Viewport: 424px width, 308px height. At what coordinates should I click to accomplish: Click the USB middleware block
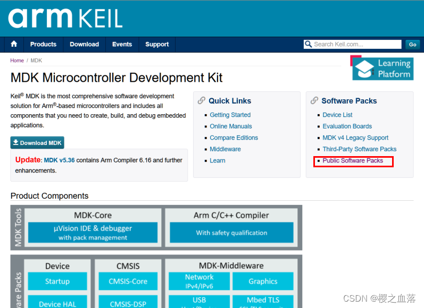[199, 302]
